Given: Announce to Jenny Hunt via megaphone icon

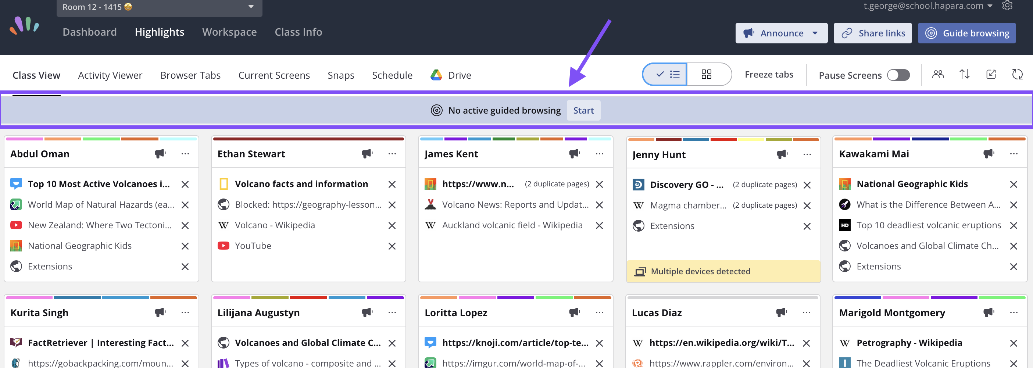Looking at the screenshot, I should 782,154.
